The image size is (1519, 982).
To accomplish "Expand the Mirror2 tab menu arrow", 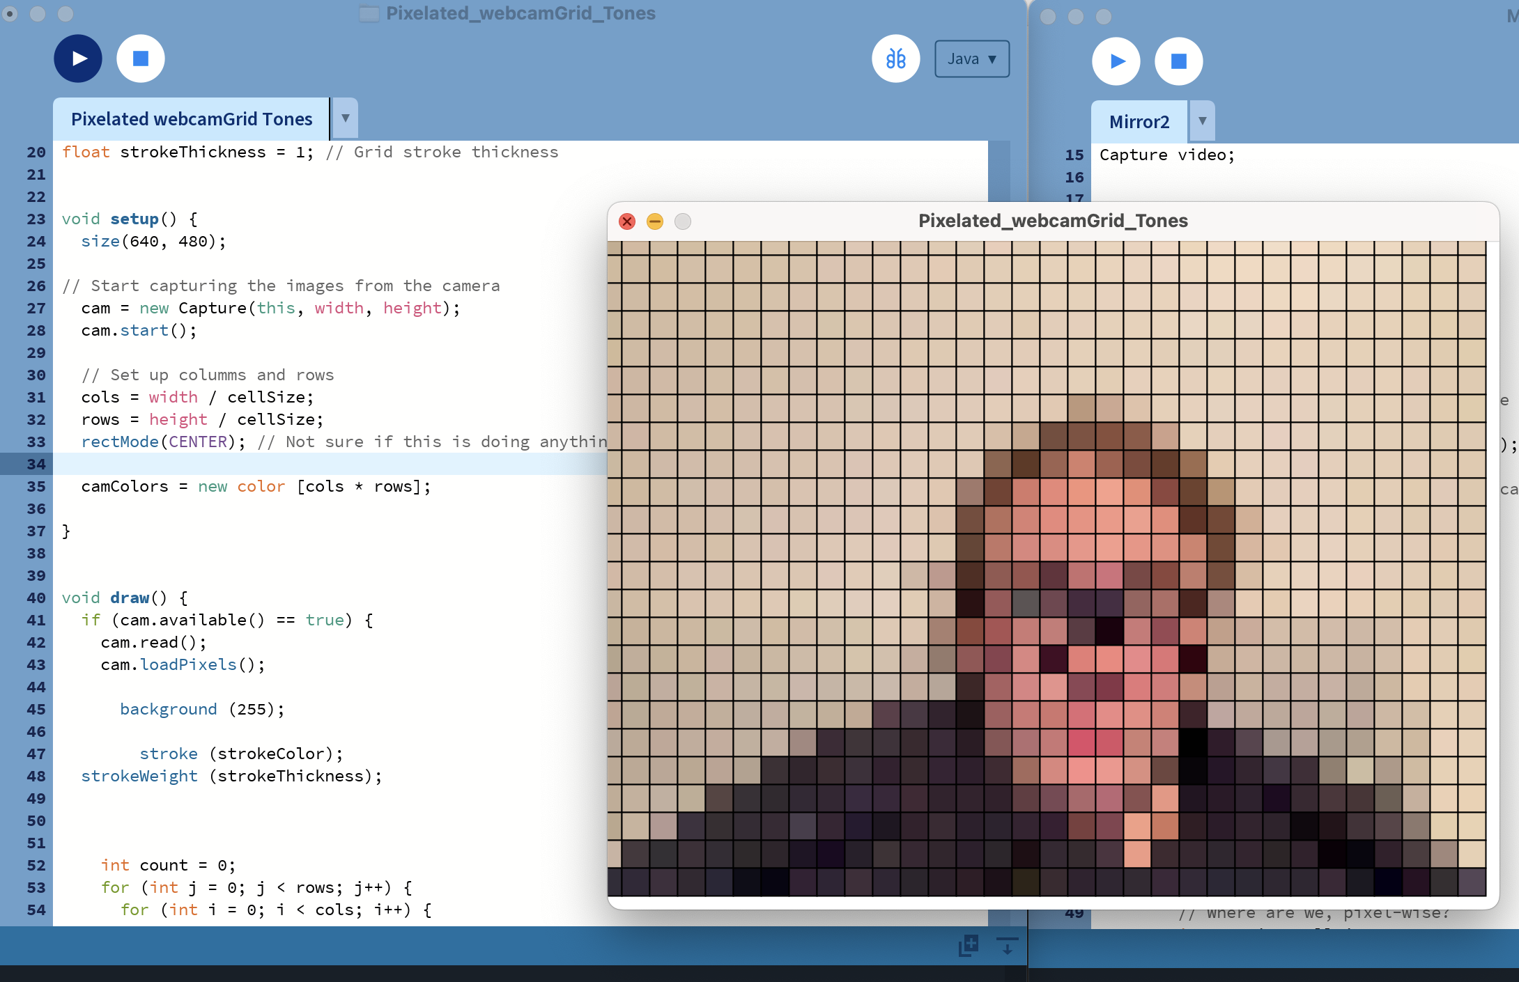I will click(1201, 120).
